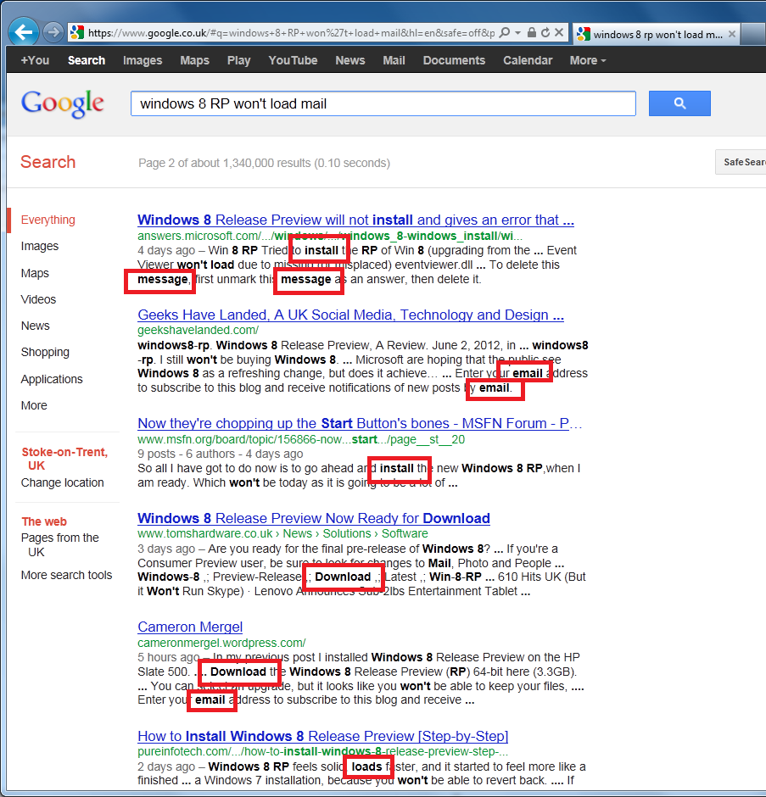
Task: Open address bar autocomplete dropdown arrow
Action: [518, 33]
